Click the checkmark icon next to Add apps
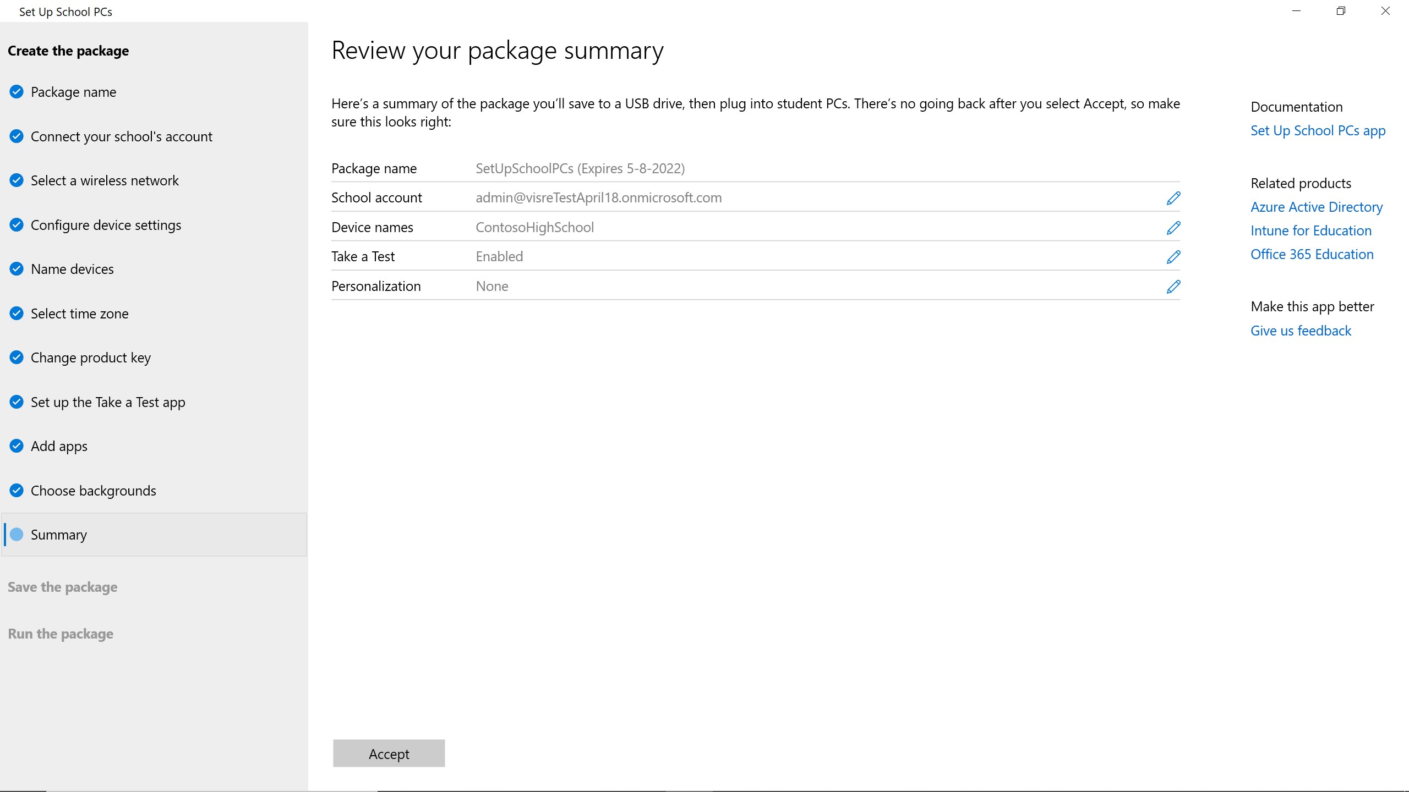 pyautogui.click(x=17, y=446)
